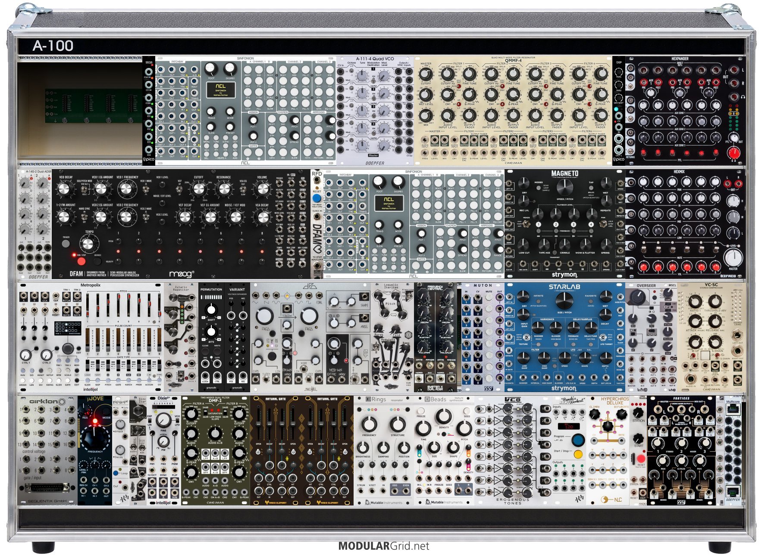Screen dimensions: 768x555
Task: Adjust the large Master knob on Hexmix
Action: point(733,257)
